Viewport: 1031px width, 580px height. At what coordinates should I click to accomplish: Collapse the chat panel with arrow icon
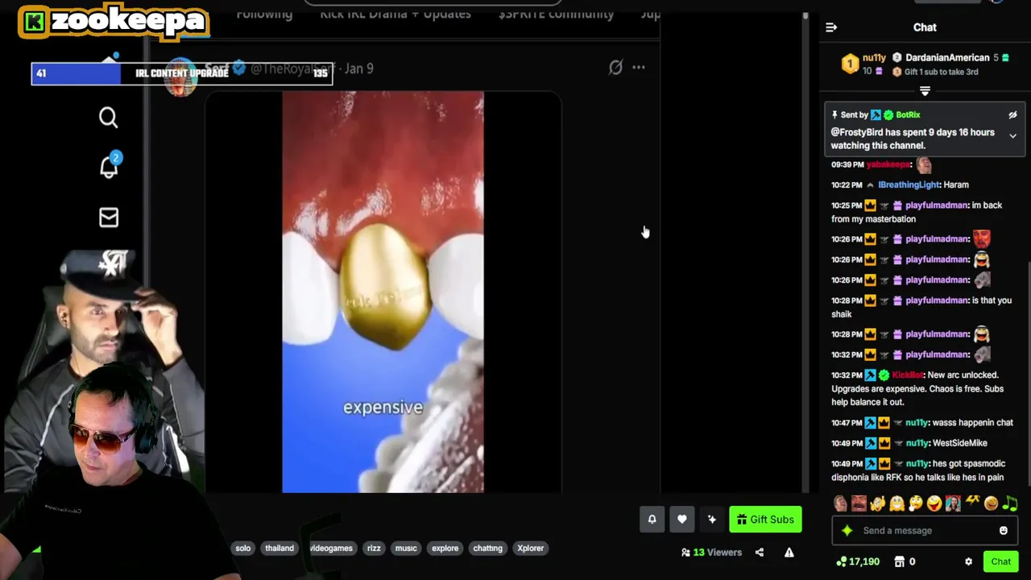tap(831, 27)
